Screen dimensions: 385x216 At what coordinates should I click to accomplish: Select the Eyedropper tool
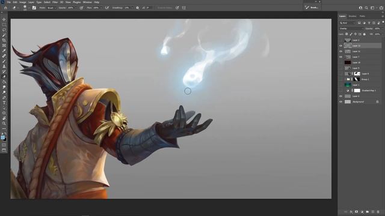point(4,50)
